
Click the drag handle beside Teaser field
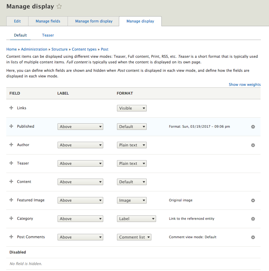11,163
